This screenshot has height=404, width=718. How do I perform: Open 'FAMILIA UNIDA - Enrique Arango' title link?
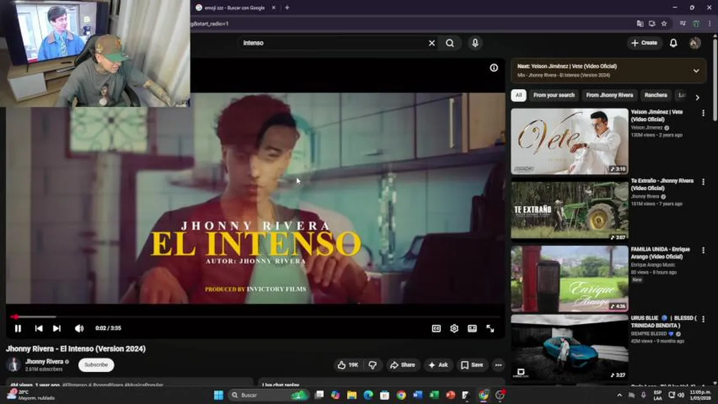point(660,253)
